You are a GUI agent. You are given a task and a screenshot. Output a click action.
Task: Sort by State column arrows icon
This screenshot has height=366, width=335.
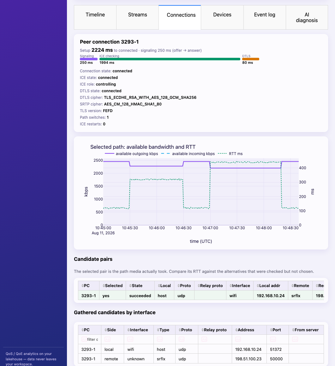coord(130,286)
